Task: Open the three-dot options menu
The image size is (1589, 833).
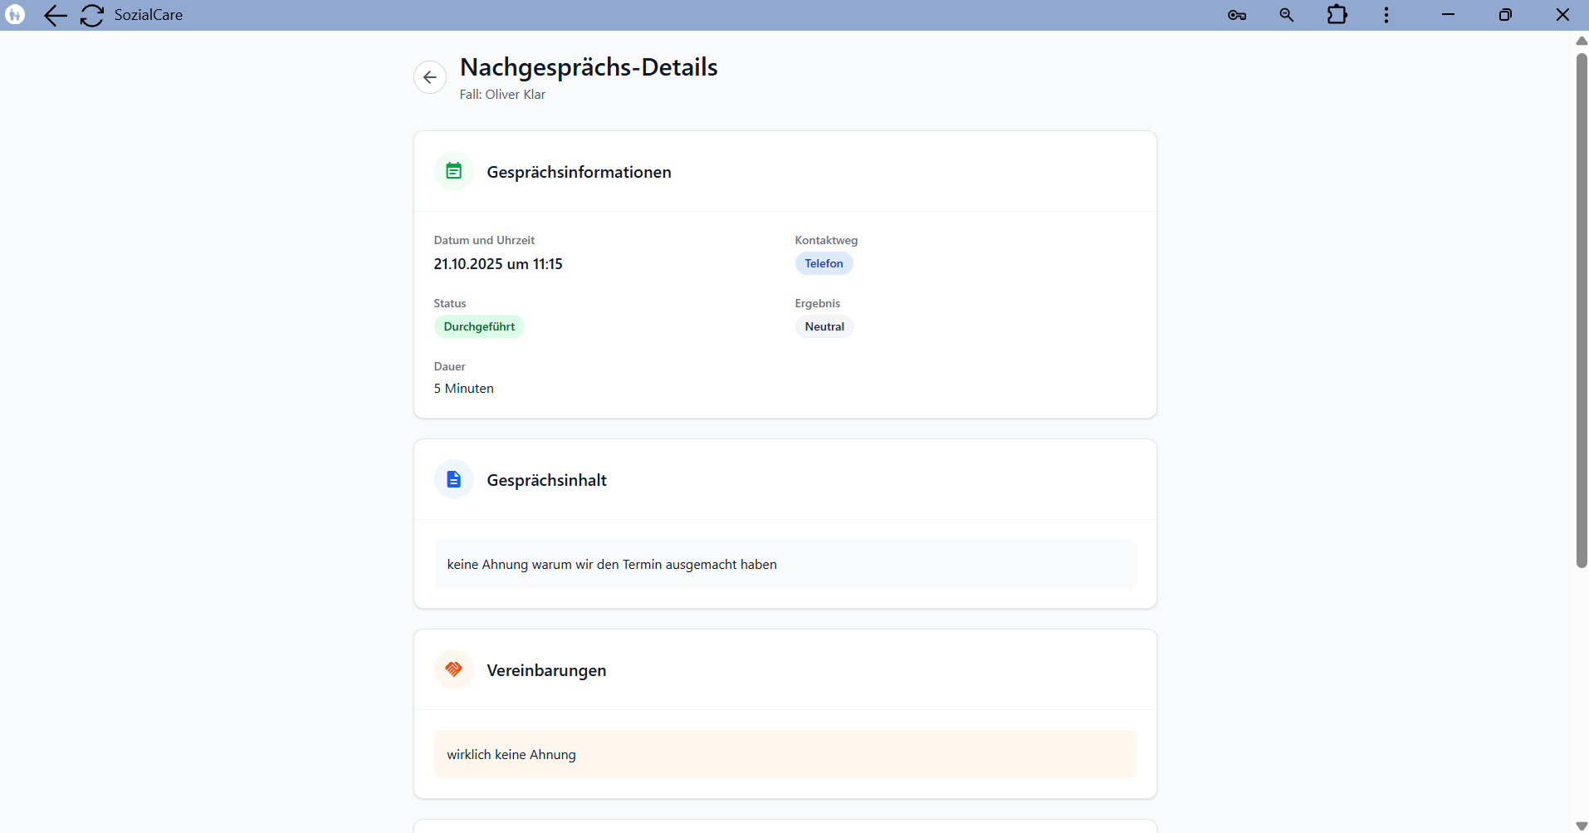Action: [x=1386, y=14]
